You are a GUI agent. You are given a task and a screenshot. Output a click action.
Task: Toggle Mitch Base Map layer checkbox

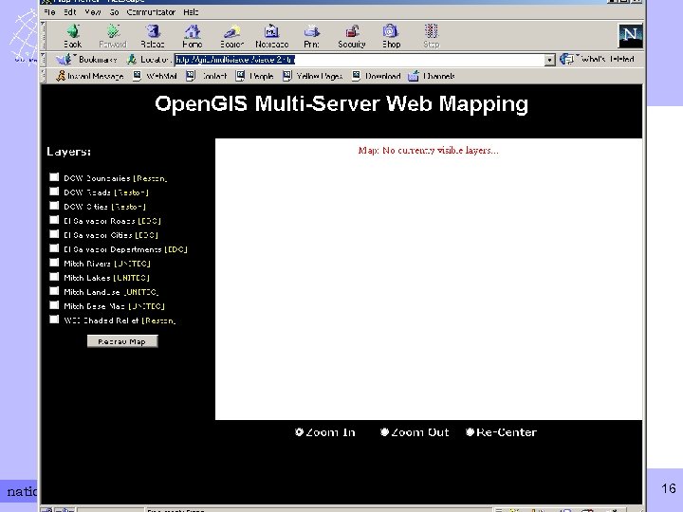[54, 305]
